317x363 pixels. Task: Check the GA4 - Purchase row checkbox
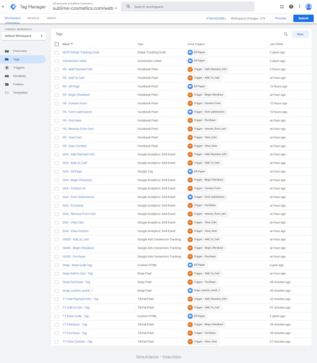(x=56, y=206)
